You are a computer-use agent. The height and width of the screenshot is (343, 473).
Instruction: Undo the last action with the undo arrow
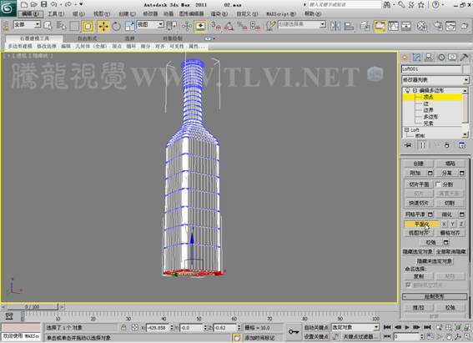[x=53, y=4]
